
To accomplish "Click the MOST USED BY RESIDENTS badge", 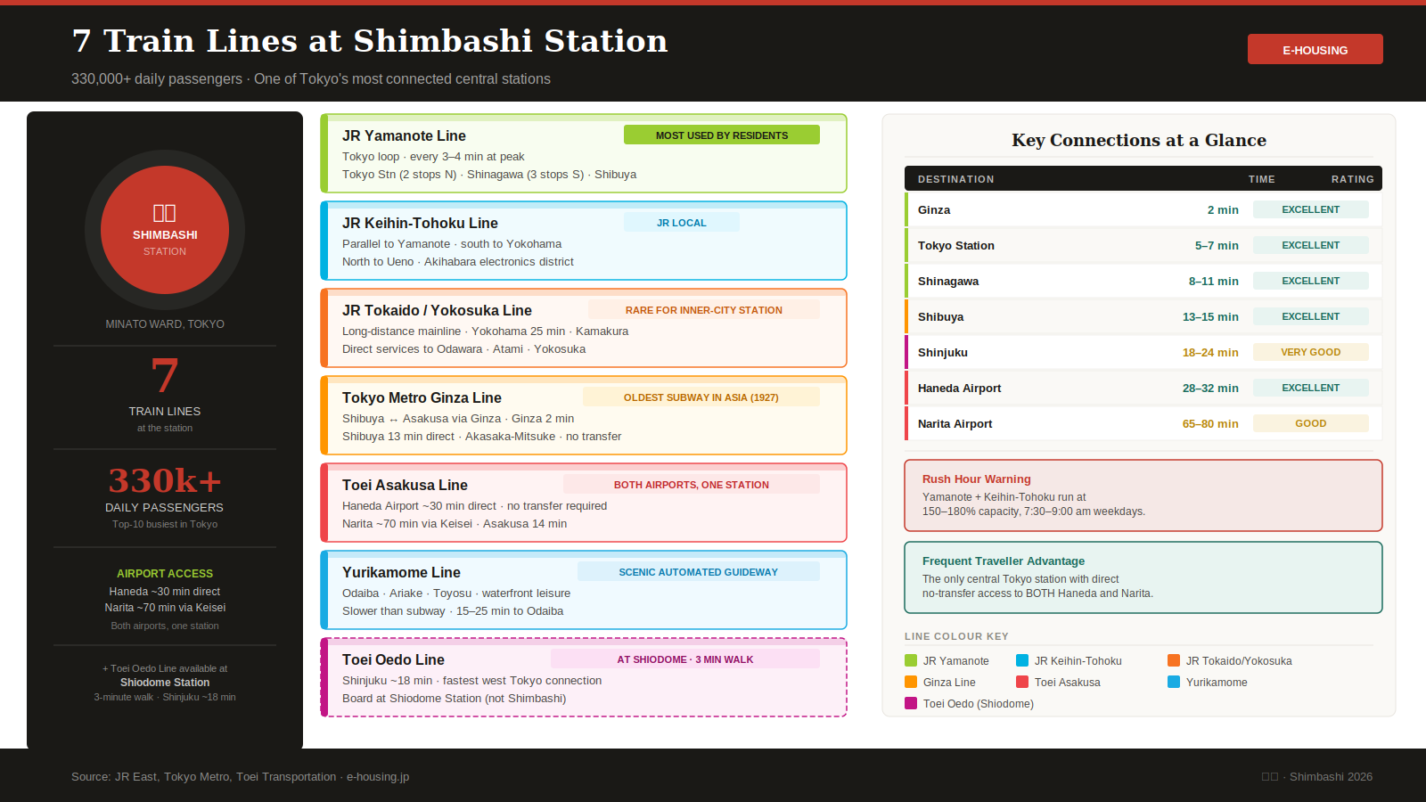I will [722, 135].
